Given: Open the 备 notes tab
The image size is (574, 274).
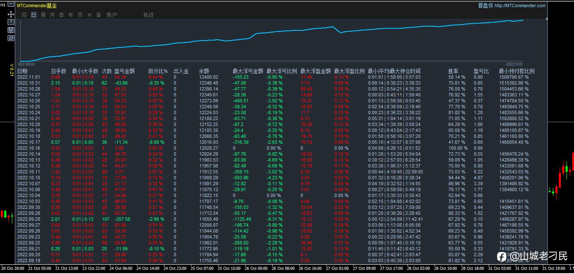Looking at the screenshot, I should click(x=99, y=15).
